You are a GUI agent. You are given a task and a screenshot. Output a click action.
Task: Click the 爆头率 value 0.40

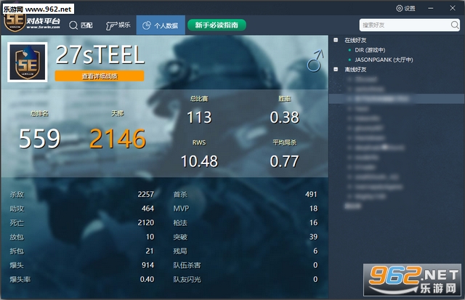(x=147, y=279)
